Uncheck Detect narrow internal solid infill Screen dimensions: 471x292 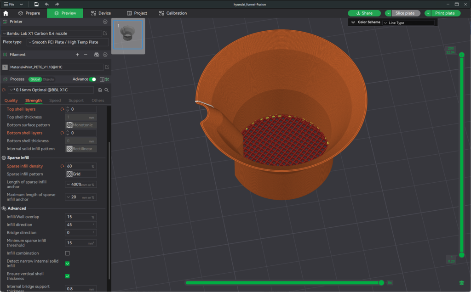[x=67, y=264]
